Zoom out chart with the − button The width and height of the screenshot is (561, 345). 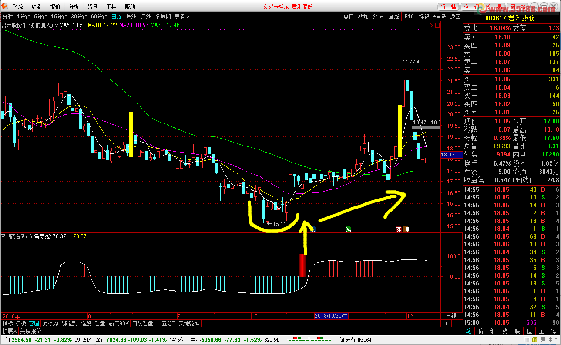(457, 323)
